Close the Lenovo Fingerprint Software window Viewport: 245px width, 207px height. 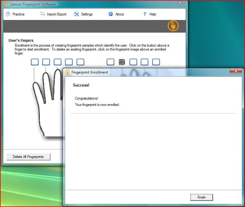coord(180,3)
